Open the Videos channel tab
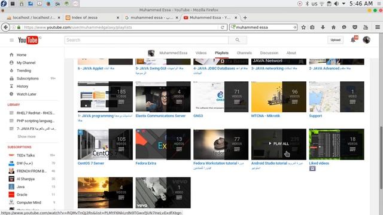Image resolution: width=383 pixels, height=215 pixels. pos(201,53)
